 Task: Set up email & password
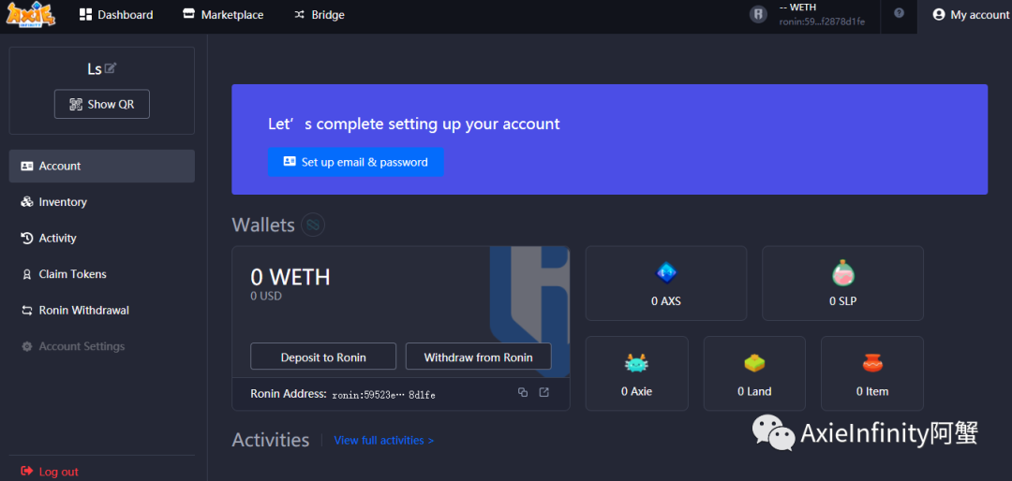[356, 162]
